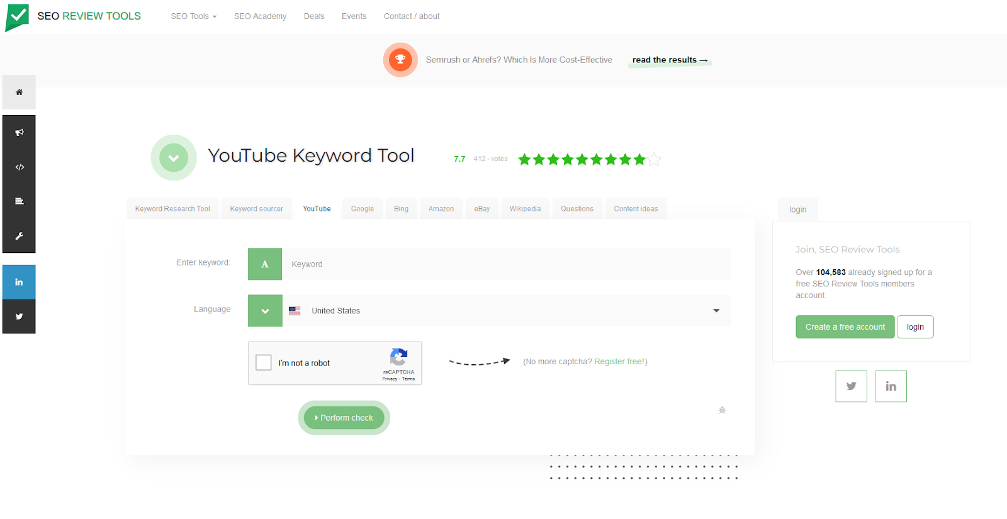Click the 7.7 rating score
1007x519 pixels.
(459, 159)
